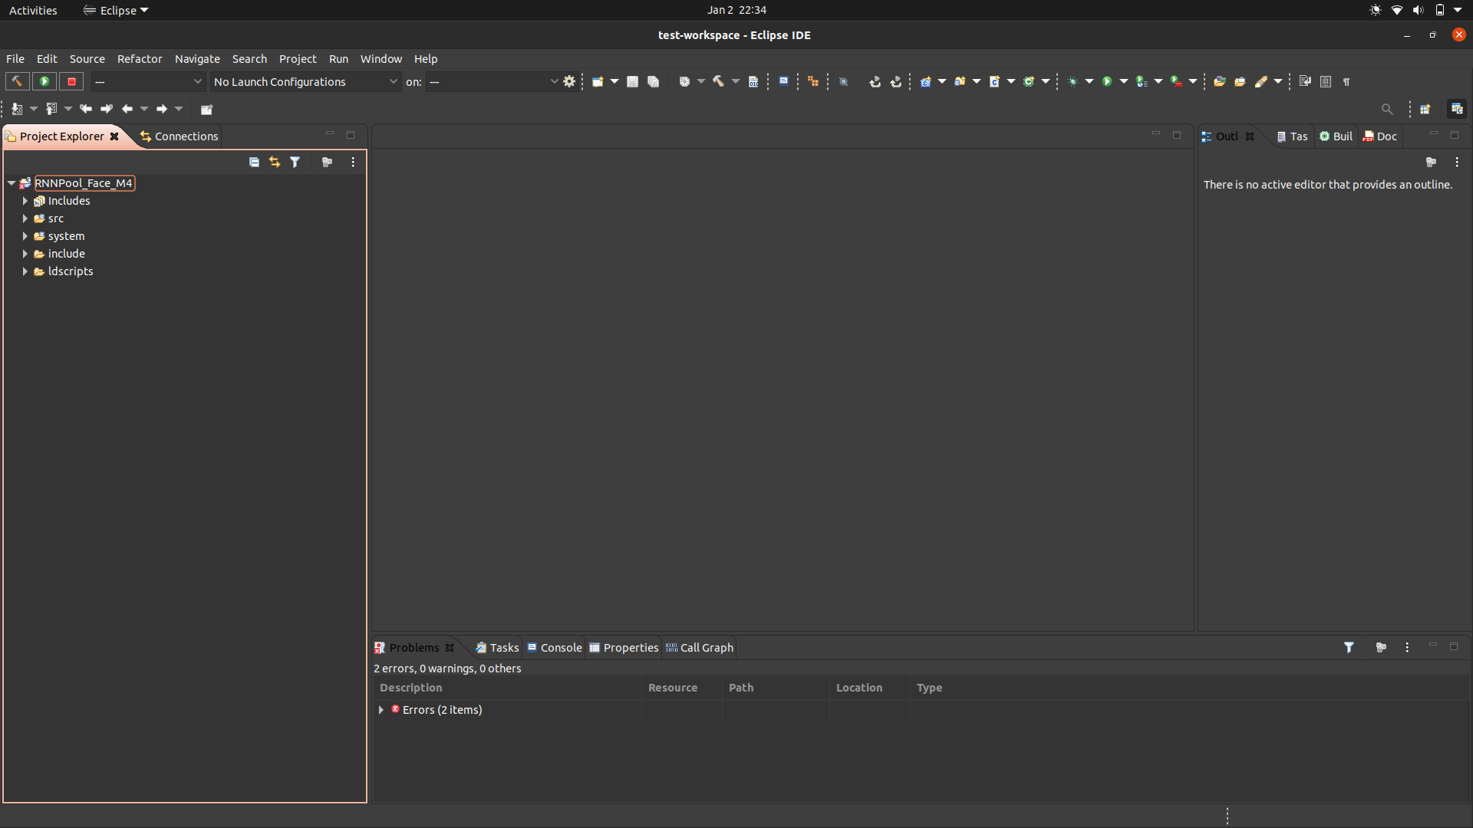Click the Open Perspective icon
This screenshot has width=1473, height=828.
coord(1425,109)
